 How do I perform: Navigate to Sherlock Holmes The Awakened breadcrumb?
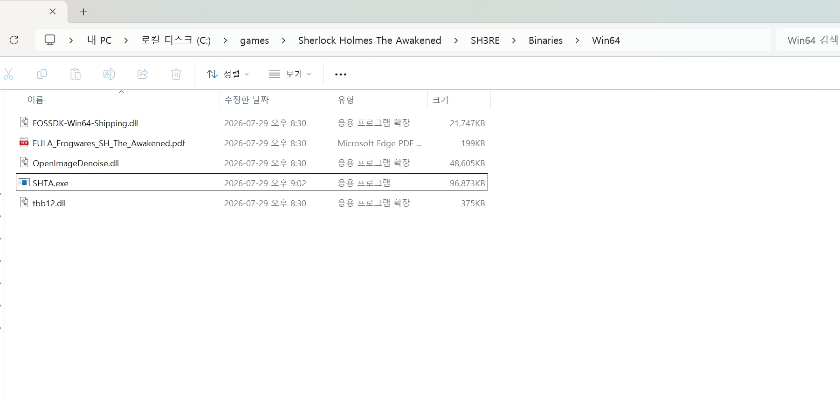pyautogui.click(x=370, y=41)
